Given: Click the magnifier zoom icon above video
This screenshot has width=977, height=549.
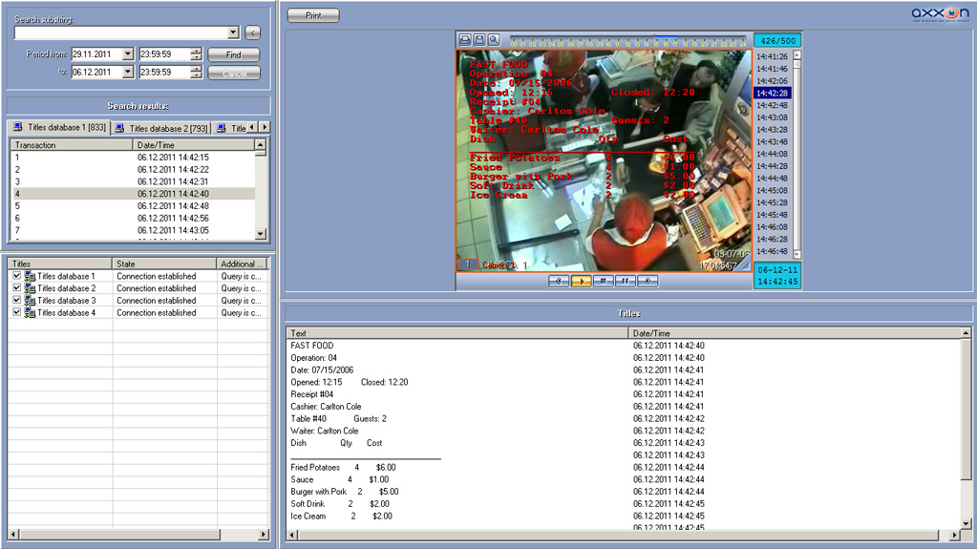Looking at the screenshot, I should click(x=494, y=39).
